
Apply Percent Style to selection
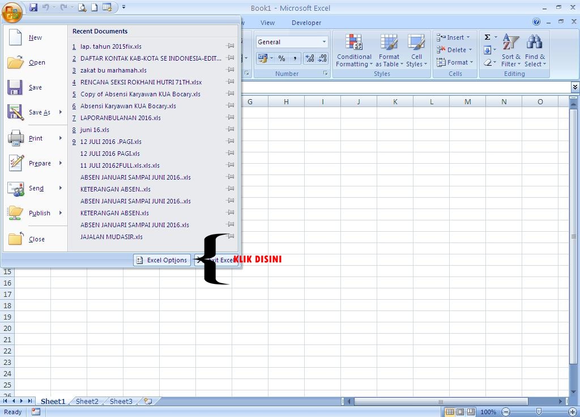282,58
